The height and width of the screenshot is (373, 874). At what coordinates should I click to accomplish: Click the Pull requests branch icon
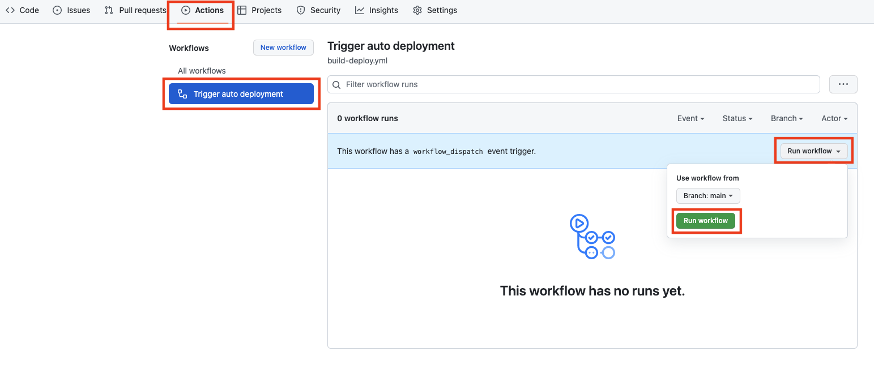click(x=109, y=10)
